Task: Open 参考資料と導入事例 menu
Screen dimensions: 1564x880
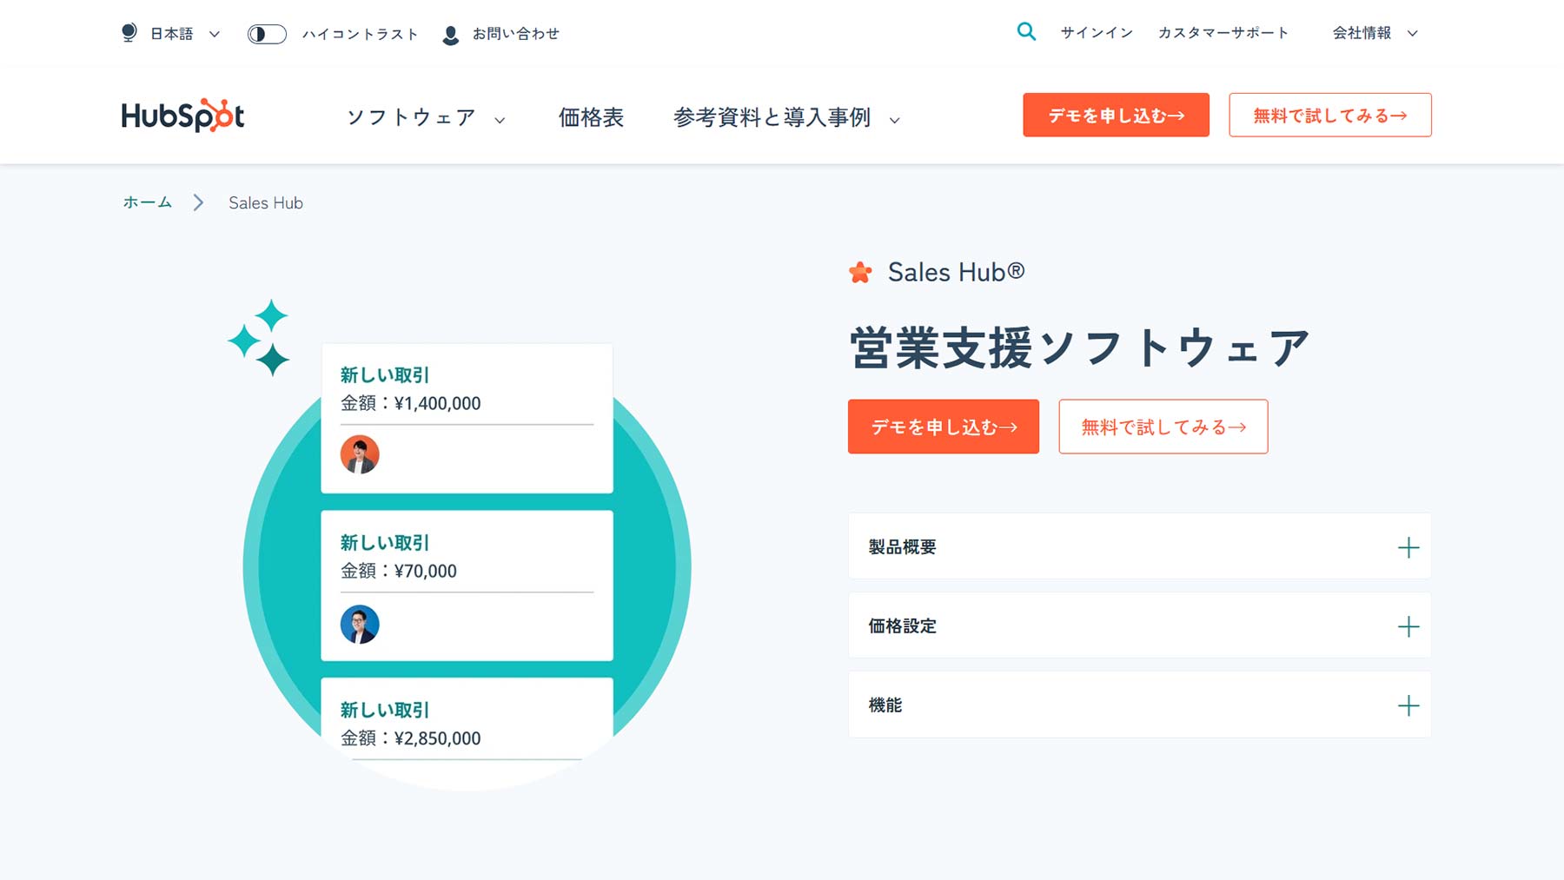Action: [x=772, y=117]
